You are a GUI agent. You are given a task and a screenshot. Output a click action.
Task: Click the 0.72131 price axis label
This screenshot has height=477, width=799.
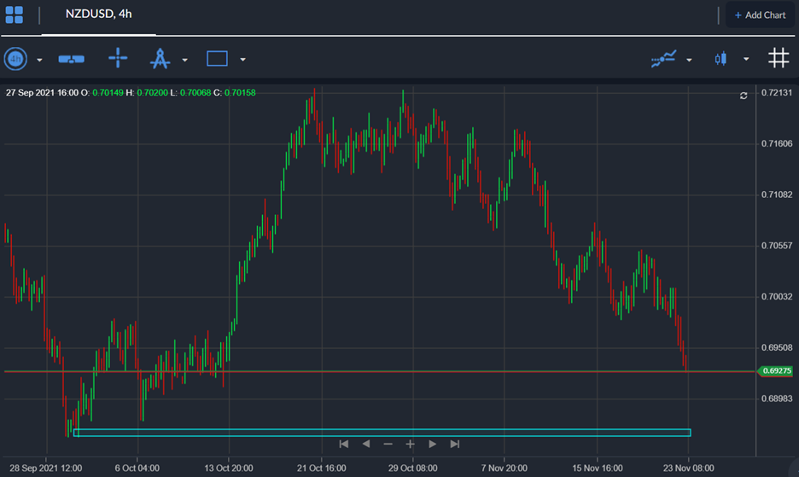[x=777, y=93]
